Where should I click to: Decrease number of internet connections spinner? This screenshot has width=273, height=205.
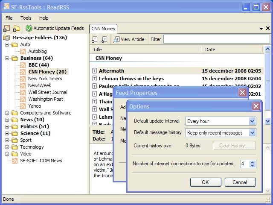[253, 166]
